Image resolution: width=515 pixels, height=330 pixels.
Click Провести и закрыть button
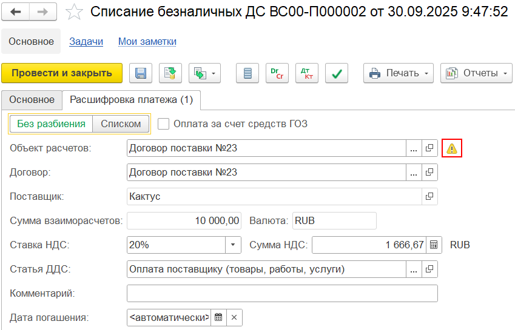click(62, 73)
